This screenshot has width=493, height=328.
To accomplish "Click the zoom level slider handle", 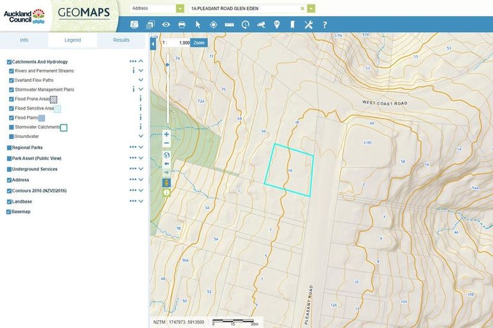I will (168, 64).
